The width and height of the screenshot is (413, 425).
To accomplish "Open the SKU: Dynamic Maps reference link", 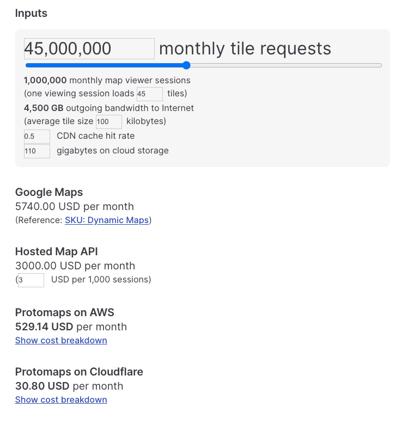I will click(107, 220).
